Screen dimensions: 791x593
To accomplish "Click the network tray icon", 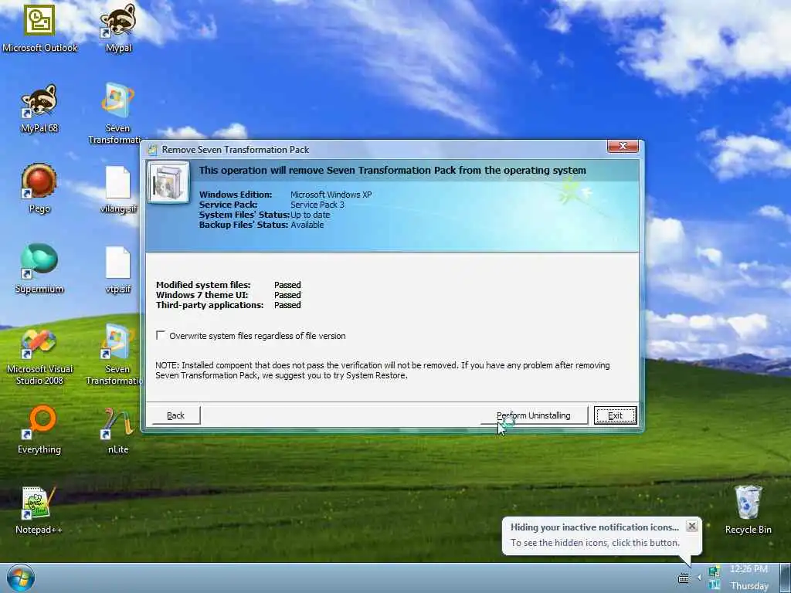I will click(x=714, y=571).
